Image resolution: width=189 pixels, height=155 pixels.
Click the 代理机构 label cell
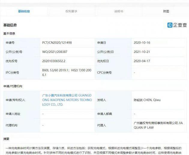point(22,125)
